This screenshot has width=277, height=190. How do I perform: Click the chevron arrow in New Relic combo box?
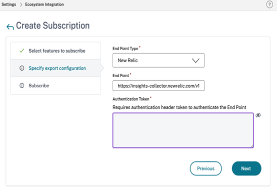click(195, 61)
